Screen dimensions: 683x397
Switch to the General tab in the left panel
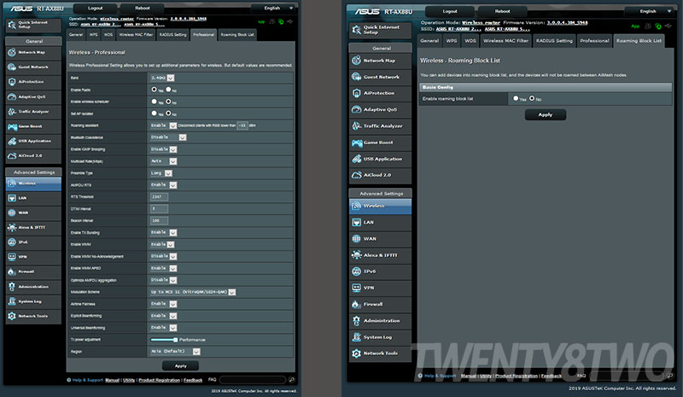coord(76,35)
